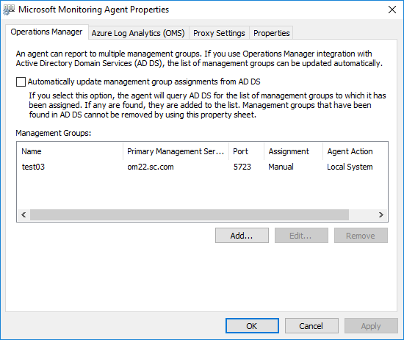404x340 pixels.
Task: Click the Local System agent action cell
Action: pos(350,167)
